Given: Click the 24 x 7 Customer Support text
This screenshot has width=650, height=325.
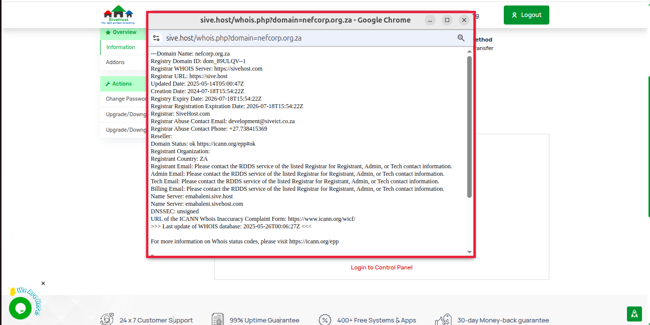Looking at the screenshot, I should (x=156, y=320).
